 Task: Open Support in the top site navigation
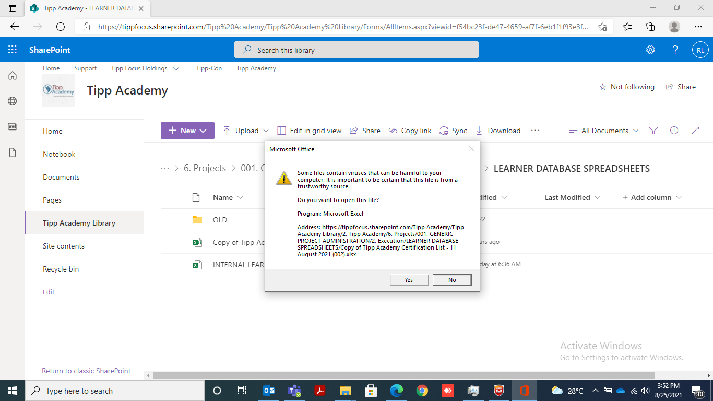[85, 68]
